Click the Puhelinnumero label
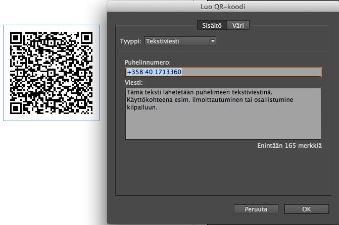339x225 pixels. [x=148, y=63]
